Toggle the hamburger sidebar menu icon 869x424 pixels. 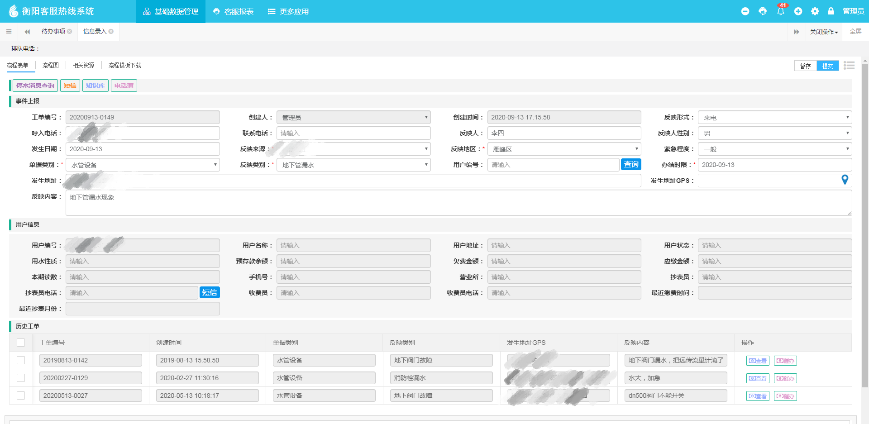9,32
